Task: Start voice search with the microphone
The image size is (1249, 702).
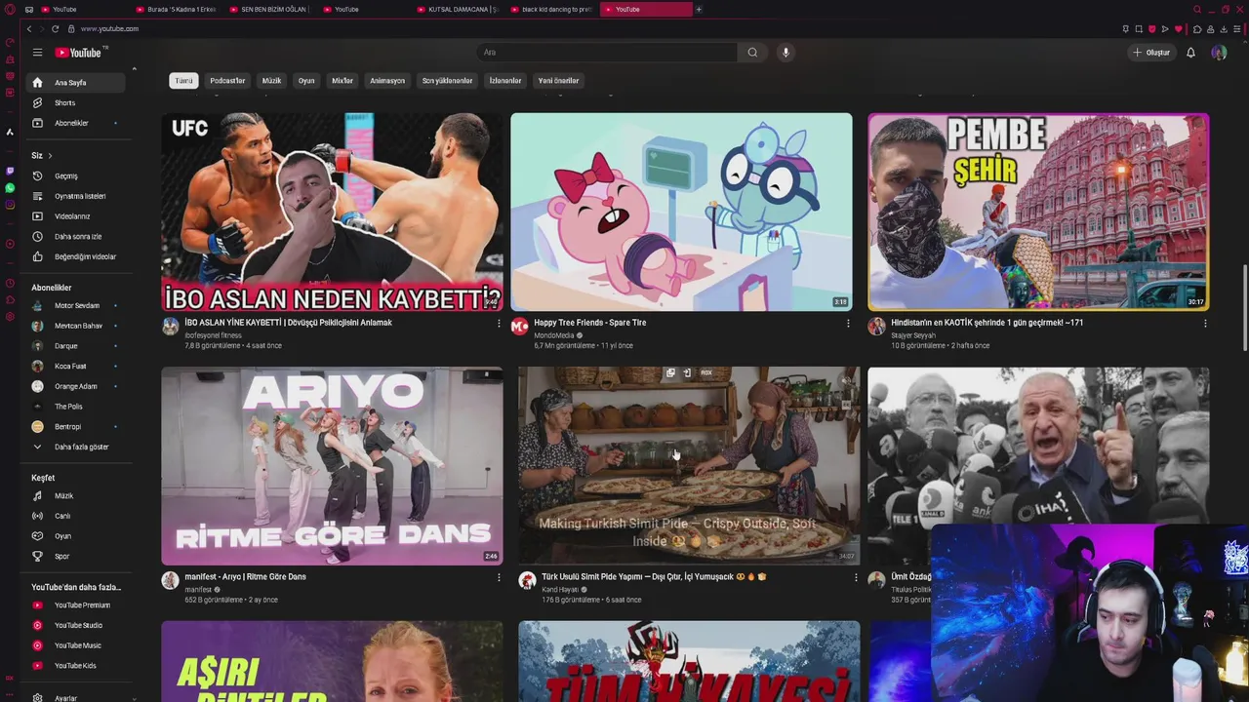Action: coord(786,53)
